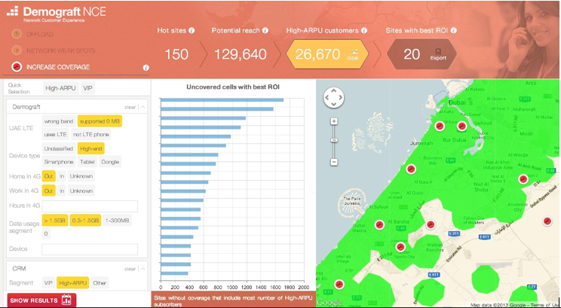Click Quick Selection VIP button

87,88
